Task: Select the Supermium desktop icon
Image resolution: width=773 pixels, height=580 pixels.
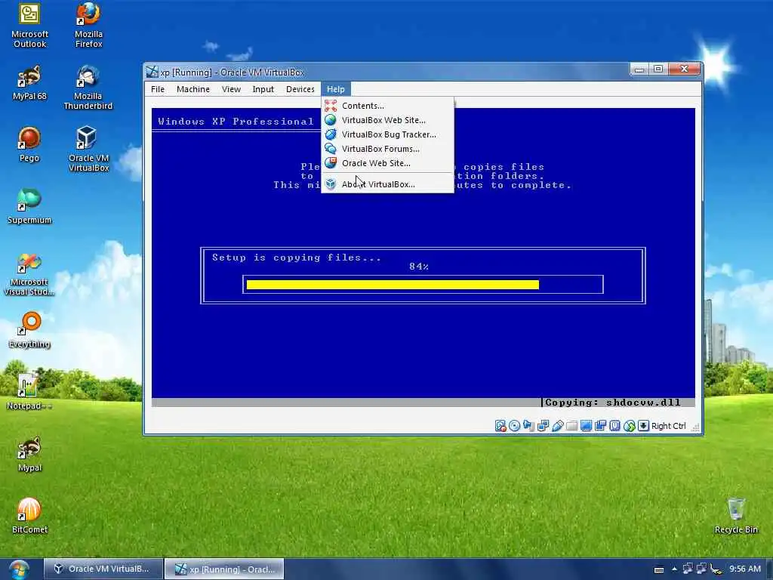Action: click(29, 207)
